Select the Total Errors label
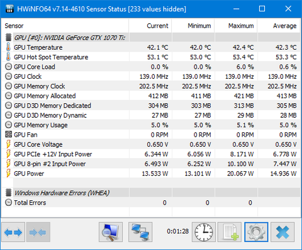The height and width of the screenshot is (250, 302). (30, 203)
